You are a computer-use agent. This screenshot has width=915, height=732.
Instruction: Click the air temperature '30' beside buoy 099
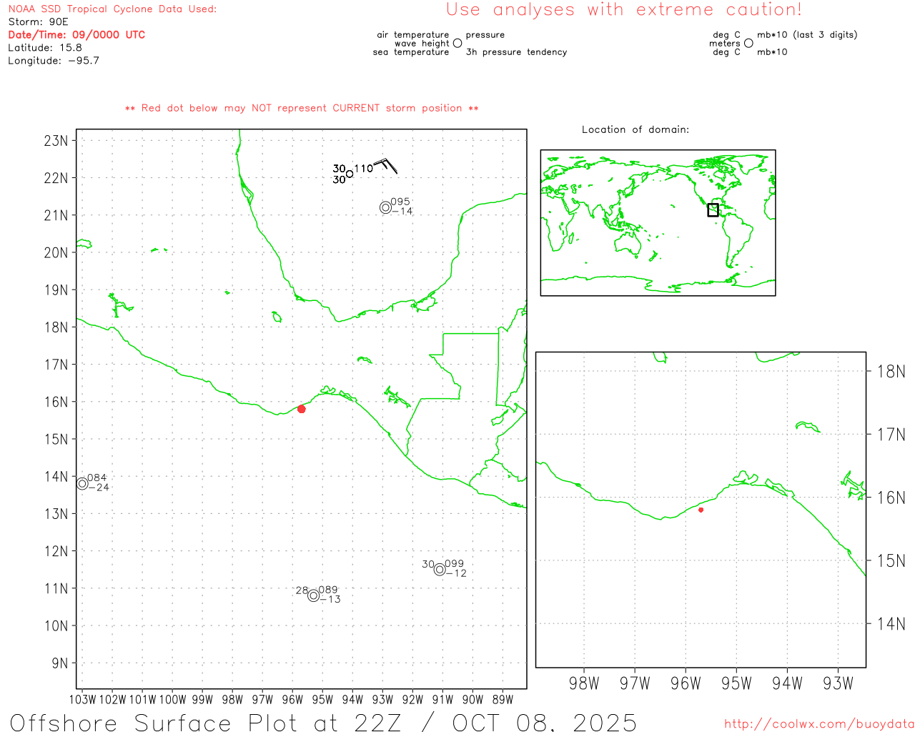[427, 565]
